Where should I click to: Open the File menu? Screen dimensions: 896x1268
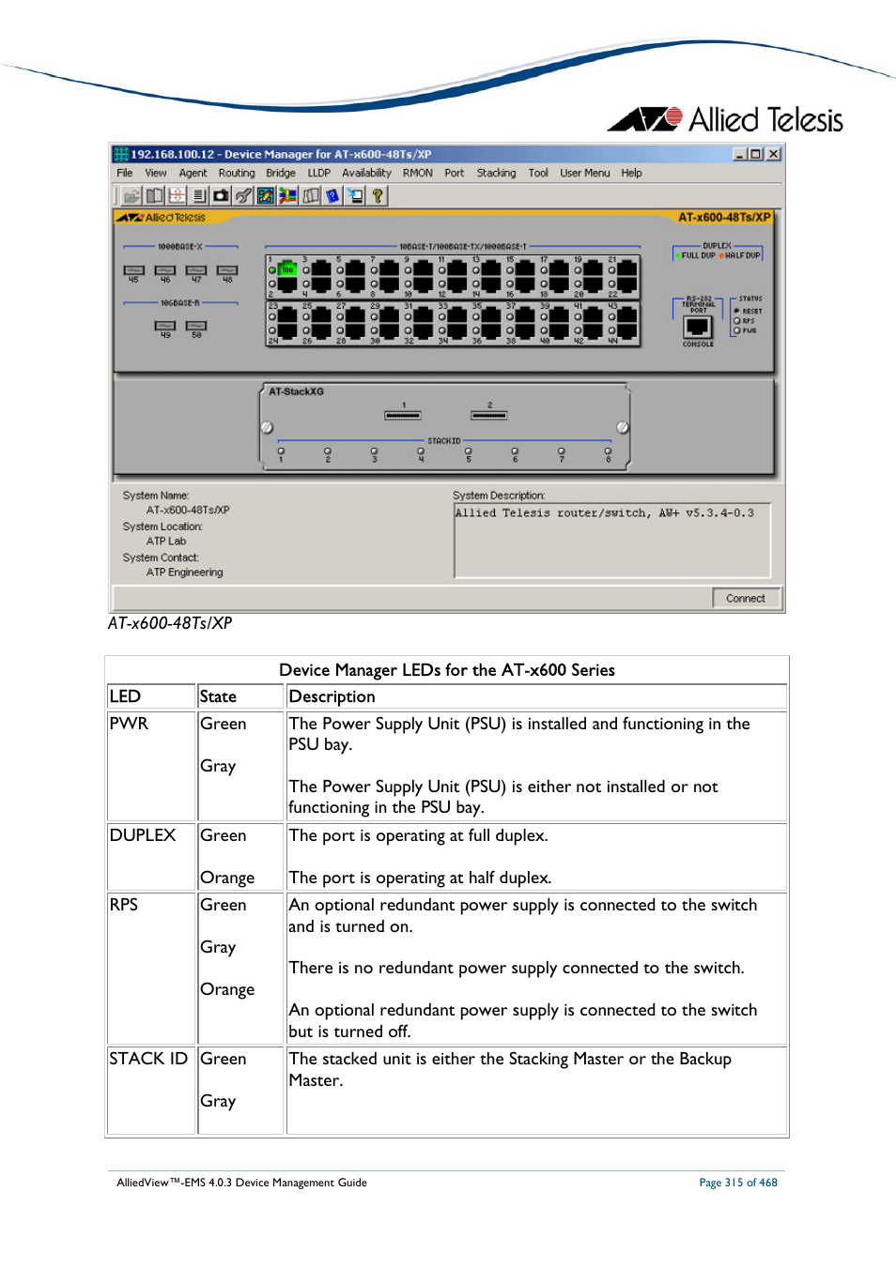coord(125,173)
